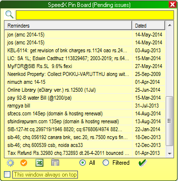Screen dimensions: 178x181
Task: Sort by the Dated column header
Action: point(148,26)
